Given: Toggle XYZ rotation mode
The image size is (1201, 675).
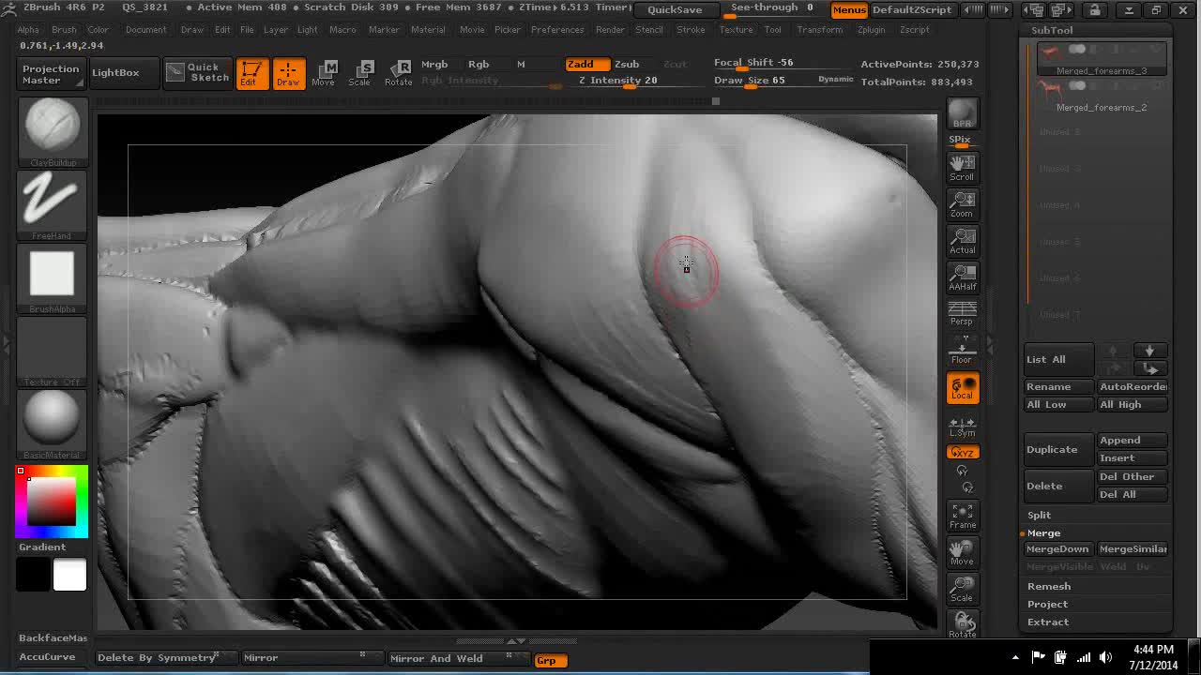Looking at the screenshot, I should (x=963, y=453).
